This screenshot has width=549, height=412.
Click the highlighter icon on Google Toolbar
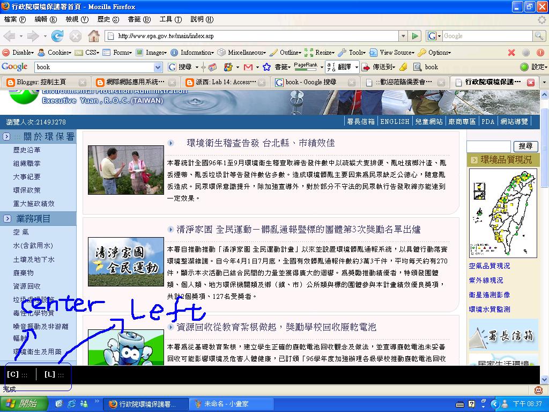pos(403,67)
